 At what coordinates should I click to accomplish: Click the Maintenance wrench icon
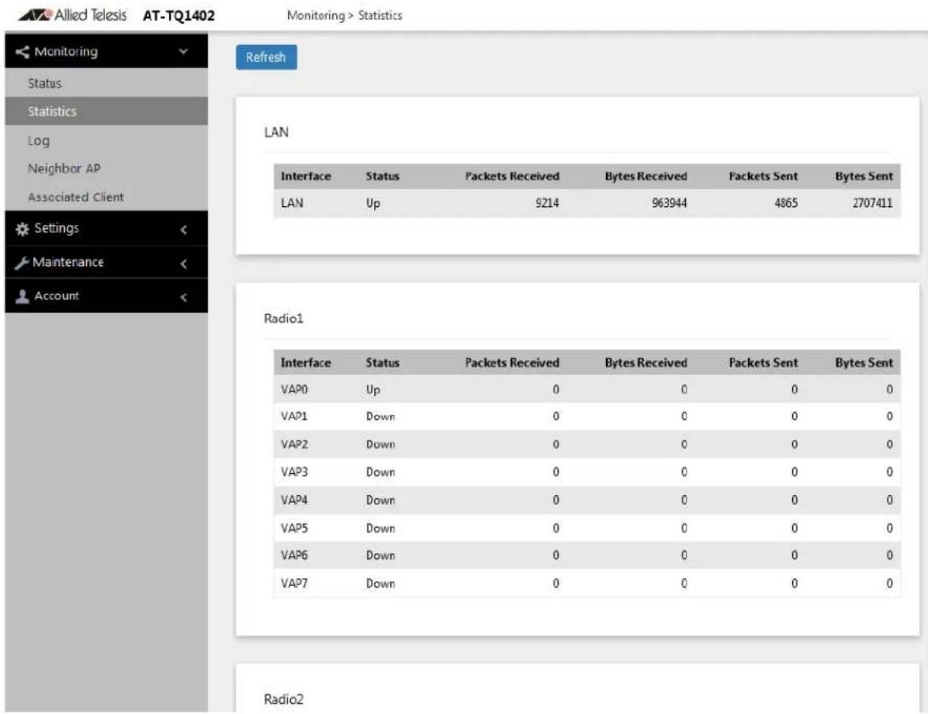pyautogui.click(x=22, y=262)
